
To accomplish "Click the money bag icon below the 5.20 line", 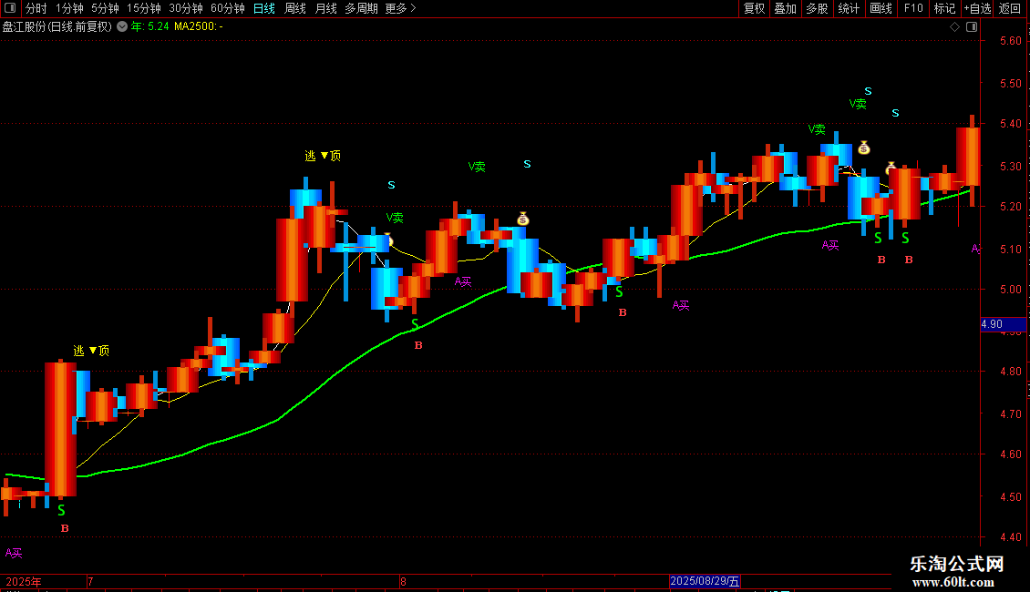I will (x=523, y=219).
